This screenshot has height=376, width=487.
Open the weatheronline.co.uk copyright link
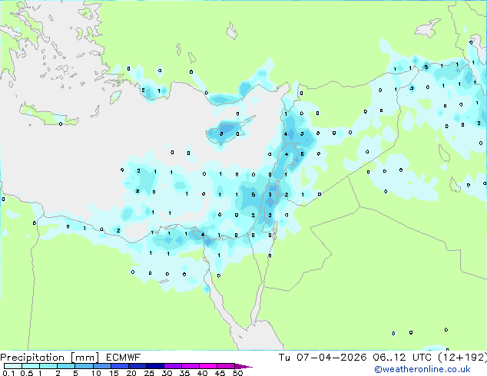pyautogui.click(x=422, y=369)
